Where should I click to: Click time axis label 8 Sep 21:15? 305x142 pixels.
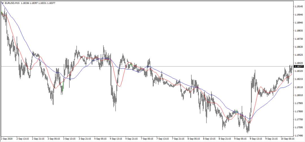tap(225, 139)
